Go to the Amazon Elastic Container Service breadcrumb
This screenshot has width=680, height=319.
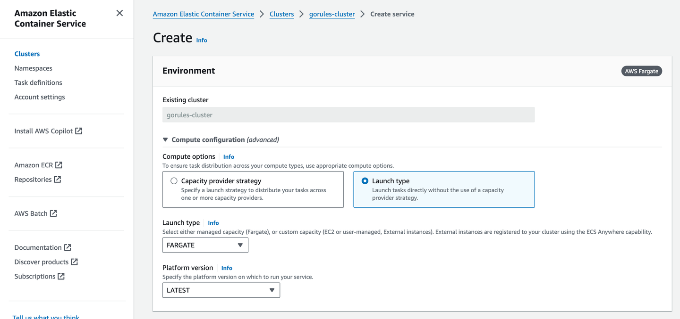coord(204,14)
